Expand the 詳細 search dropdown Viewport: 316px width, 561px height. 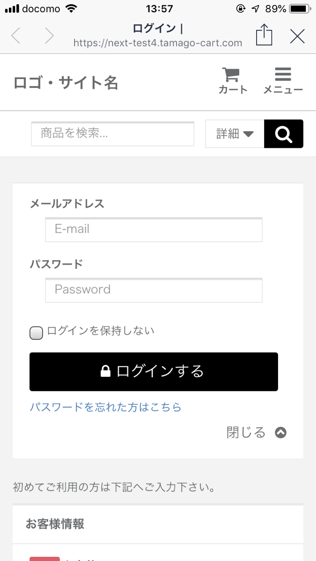[x=235, y=134]
